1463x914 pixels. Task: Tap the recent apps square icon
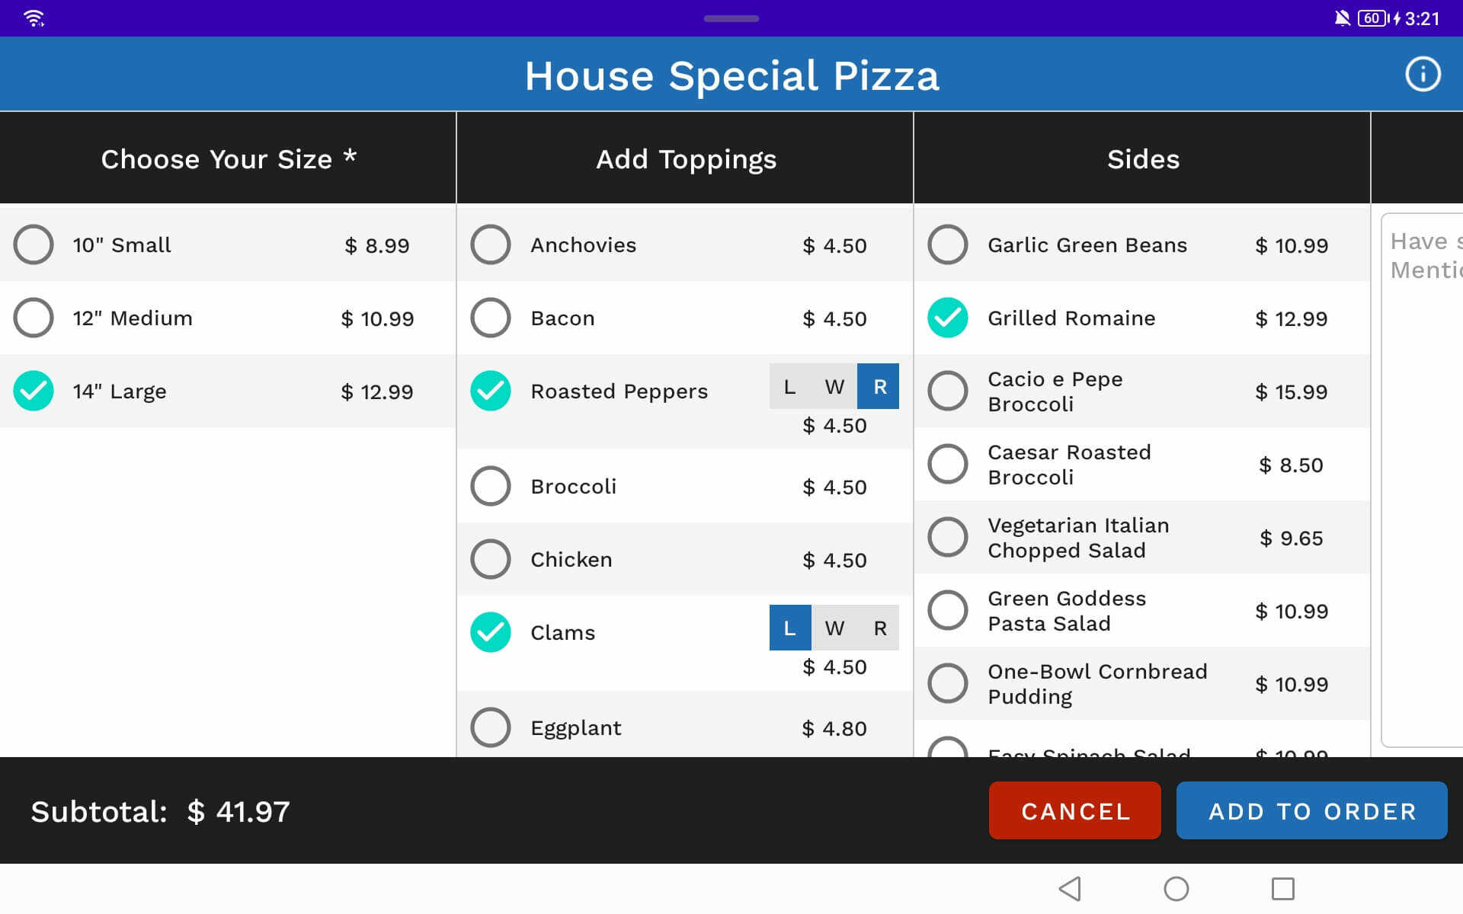[x=1282, y=888]
